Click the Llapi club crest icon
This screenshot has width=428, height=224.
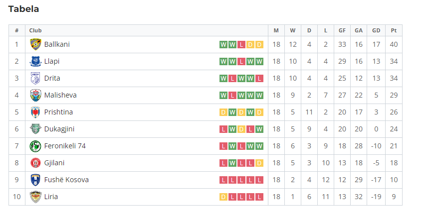coord(35,61)
